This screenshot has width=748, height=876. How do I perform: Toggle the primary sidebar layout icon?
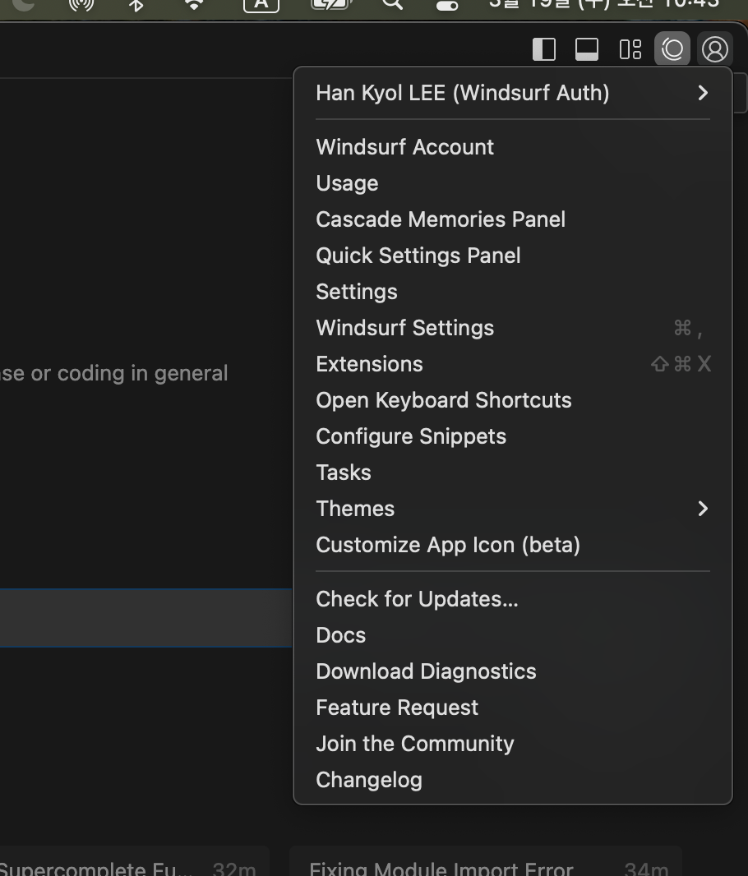(x=544, y=49)
